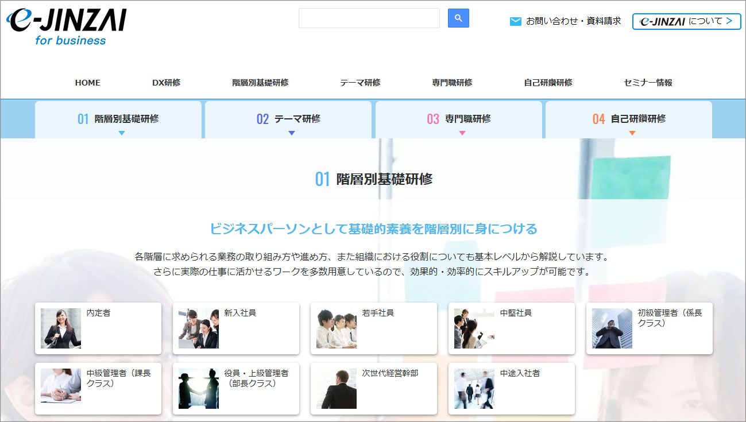Click the 役員・上級管理者 handshake thumbnail

[199, 389]
